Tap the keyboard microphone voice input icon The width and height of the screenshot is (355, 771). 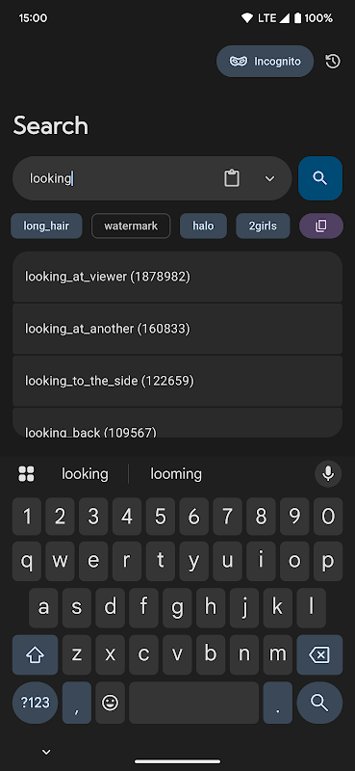click(328, 474)
